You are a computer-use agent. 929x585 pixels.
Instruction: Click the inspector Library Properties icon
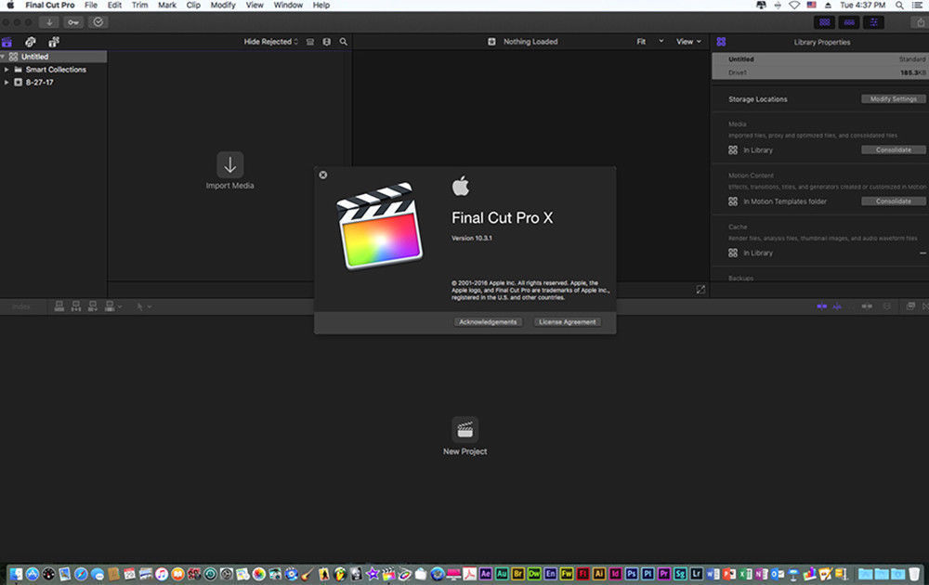721,42
